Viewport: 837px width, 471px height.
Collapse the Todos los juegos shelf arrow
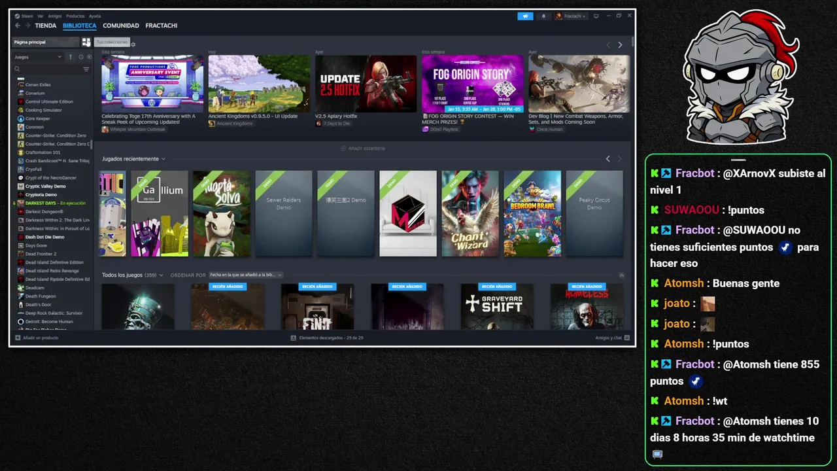tap(621, 275)
